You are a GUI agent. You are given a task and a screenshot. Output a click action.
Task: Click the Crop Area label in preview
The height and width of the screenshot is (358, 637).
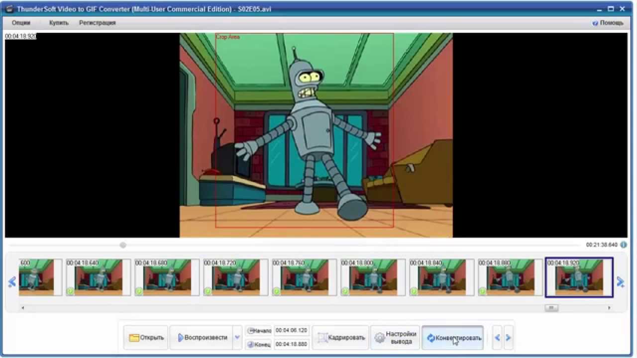click(x=228, y=37)
